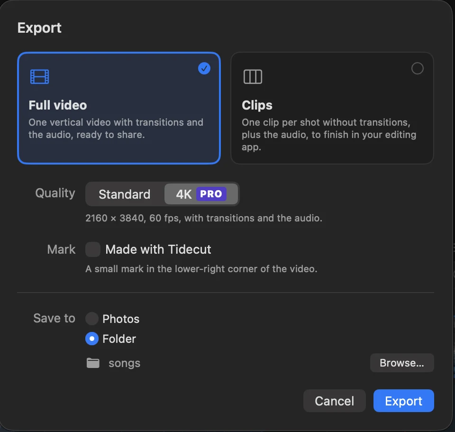Choose Photos as save destination
This screenshot has width=455, height=432.
coord(91,319)
